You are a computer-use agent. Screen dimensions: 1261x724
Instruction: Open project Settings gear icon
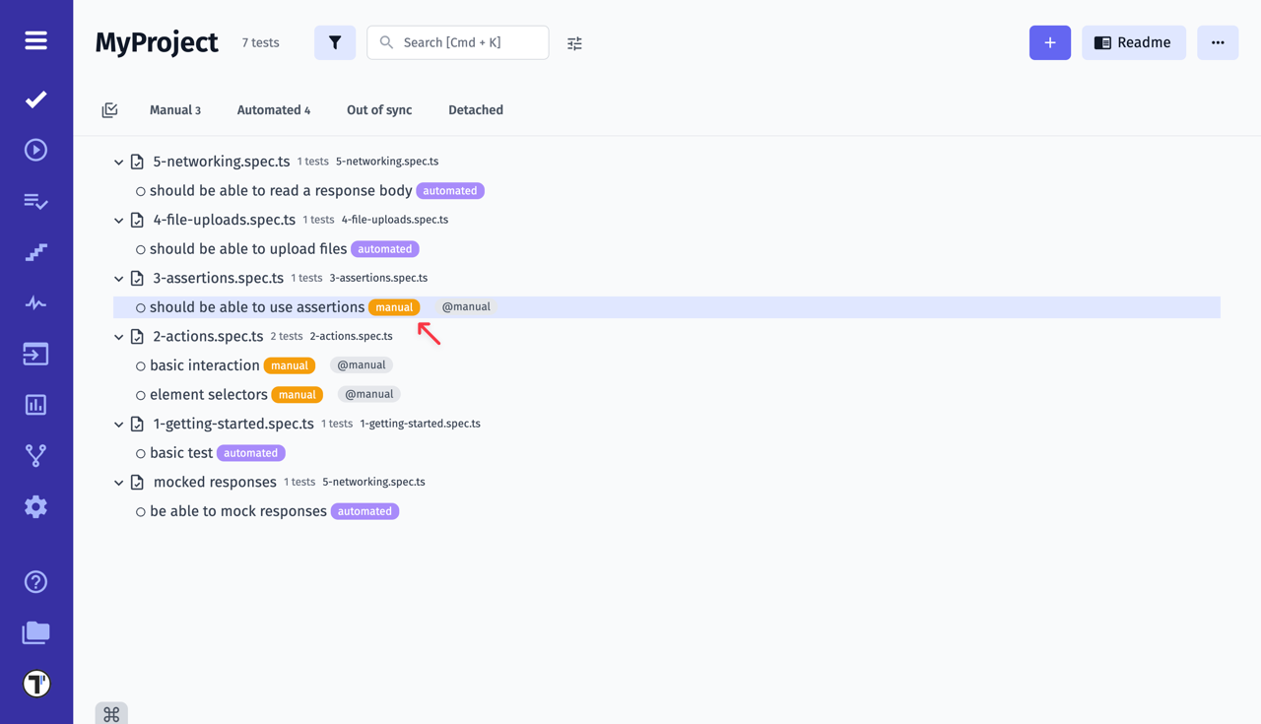(x=35, y=505)
